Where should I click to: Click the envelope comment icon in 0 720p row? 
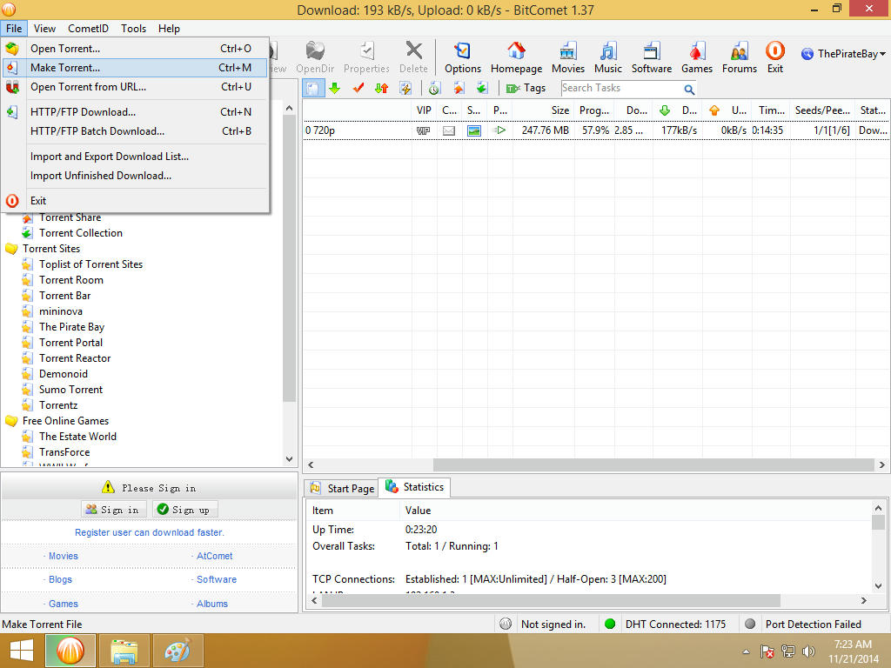tap(449, 130)
